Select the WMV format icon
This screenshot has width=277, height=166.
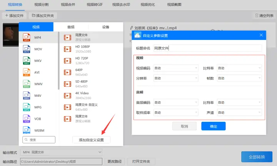pyautogui.click(x=27, y=84)
